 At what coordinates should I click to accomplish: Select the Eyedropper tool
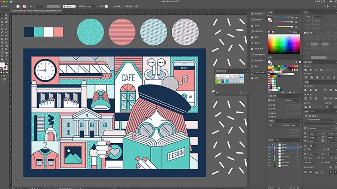click(x=2, y=49)
